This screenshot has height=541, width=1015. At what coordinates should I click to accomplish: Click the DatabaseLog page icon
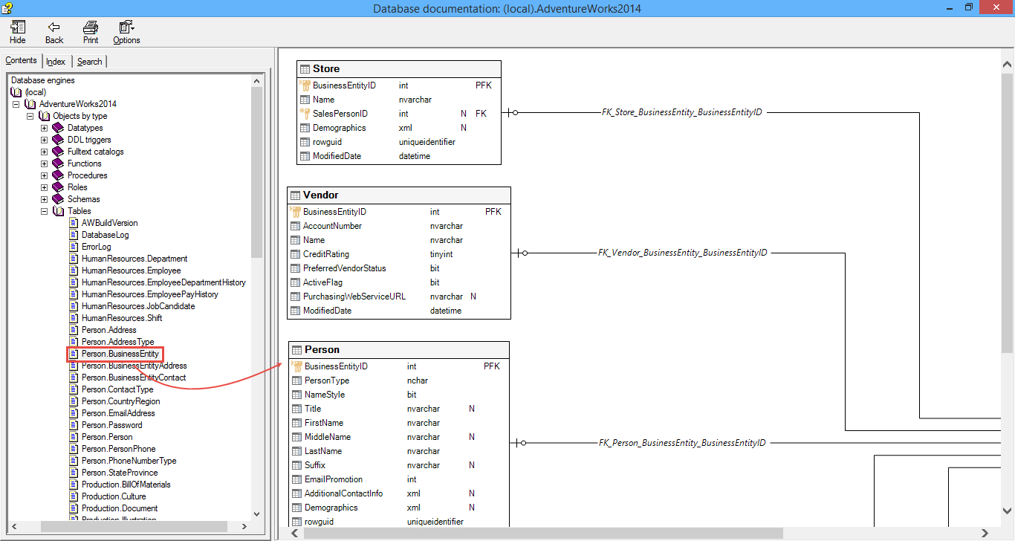74,235
